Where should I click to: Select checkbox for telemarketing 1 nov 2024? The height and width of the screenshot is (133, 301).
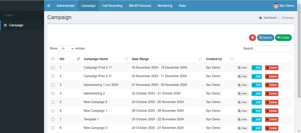coord(53,85)
